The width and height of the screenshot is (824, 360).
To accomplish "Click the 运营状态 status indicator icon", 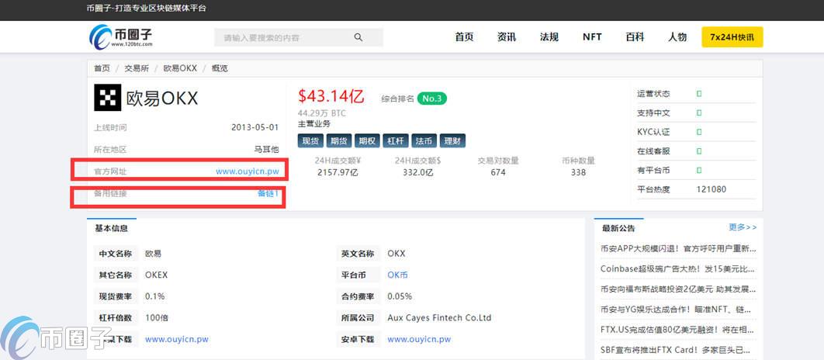I will click(699, 94).
